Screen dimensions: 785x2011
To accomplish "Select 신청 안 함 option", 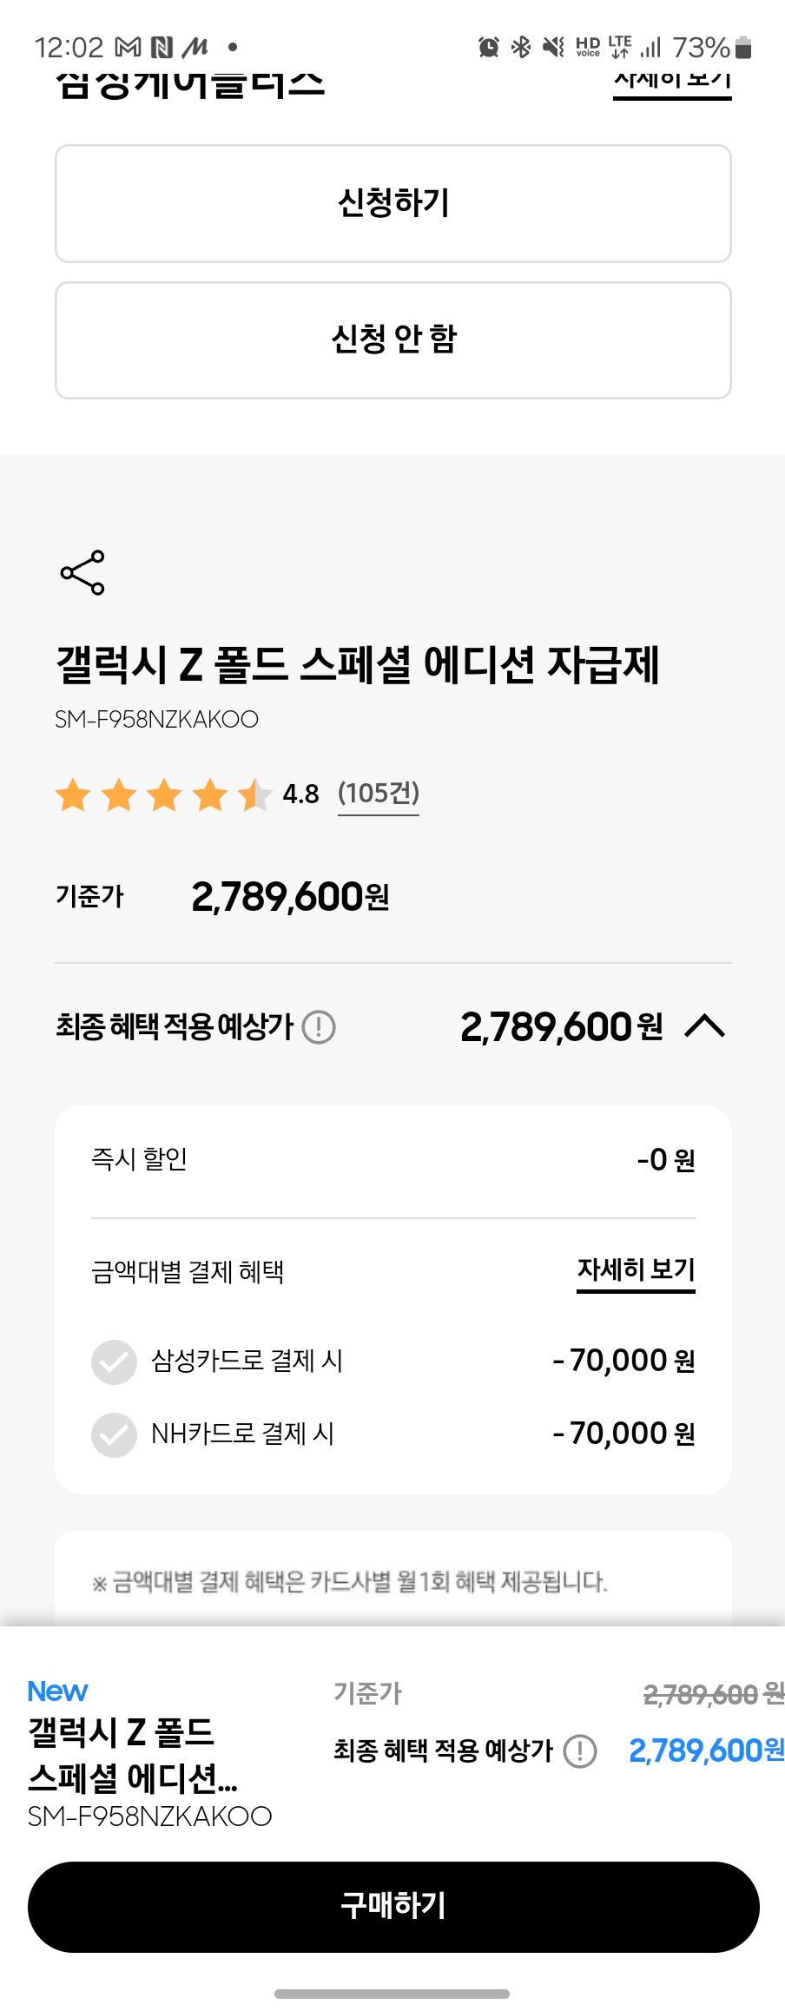I will coord(392,340).
